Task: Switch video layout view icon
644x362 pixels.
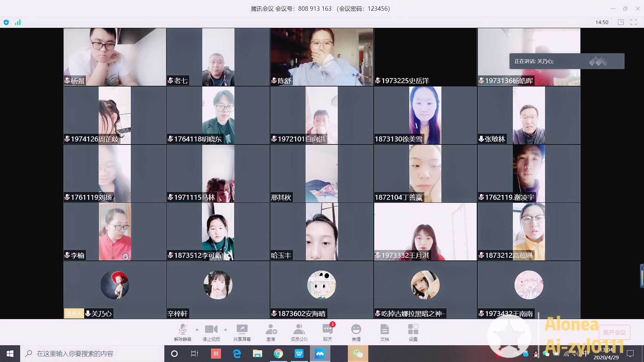Action: tap(621, 22)
